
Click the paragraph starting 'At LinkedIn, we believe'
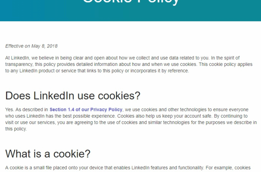click(x=129, y=64)
